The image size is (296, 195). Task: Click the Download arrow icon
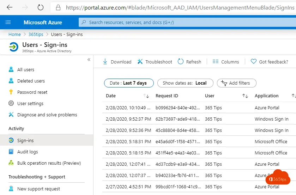pyautogui.click(x=105, y=62)
